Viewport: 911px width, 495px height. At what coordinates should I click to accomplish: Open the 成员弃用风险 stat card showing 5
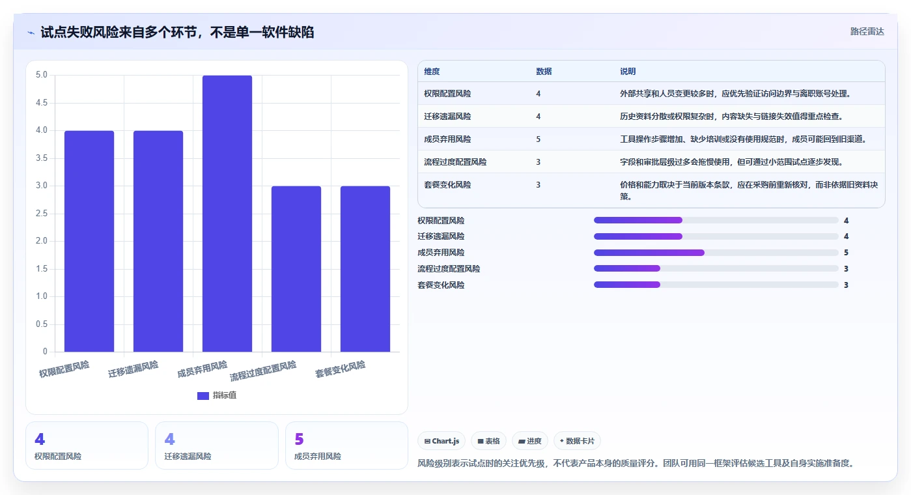(x=346, y=445)
